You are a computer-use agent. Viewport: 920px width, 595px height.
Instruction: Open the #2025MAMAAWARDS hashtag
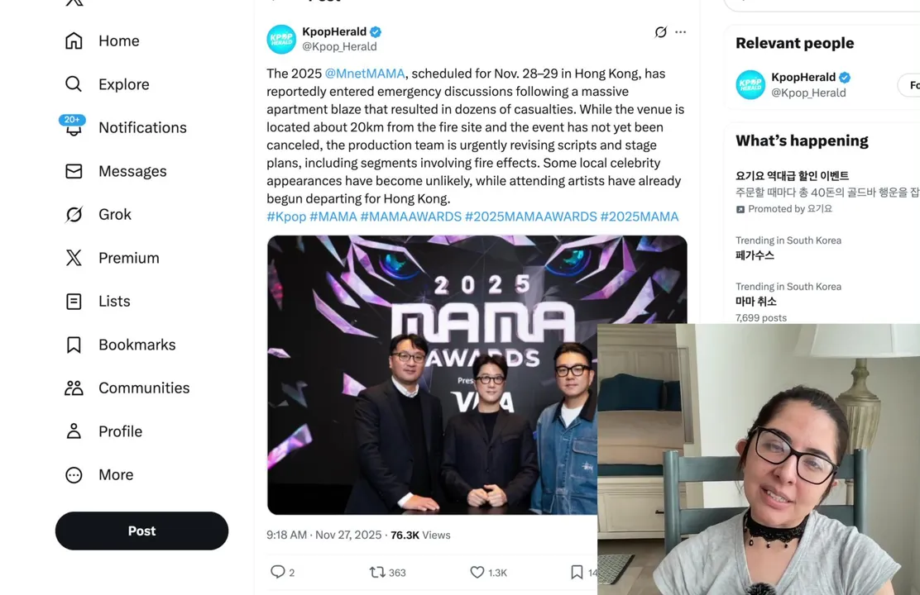(530, 217)
